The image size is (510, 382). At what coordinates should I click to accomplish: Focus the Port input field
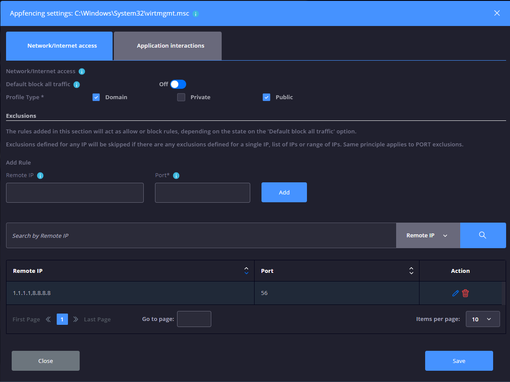pos(202,193)
